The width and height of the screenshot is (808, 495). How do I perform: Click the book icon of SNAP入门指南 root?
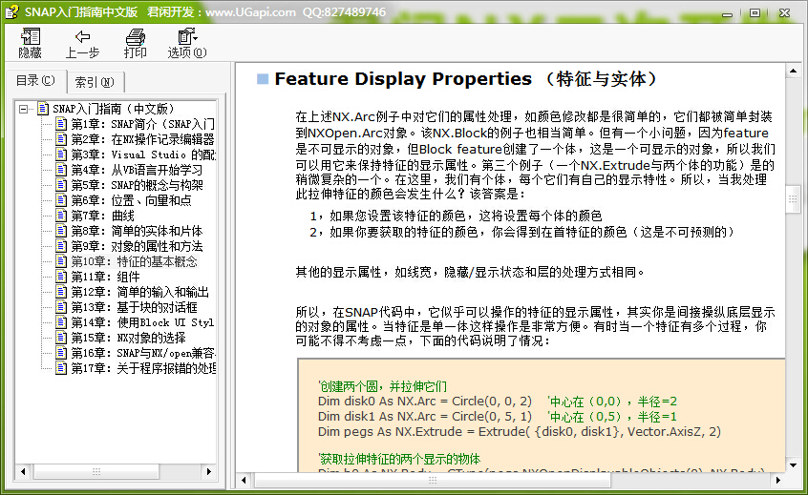pyautogui.click(x=43, y=109)
